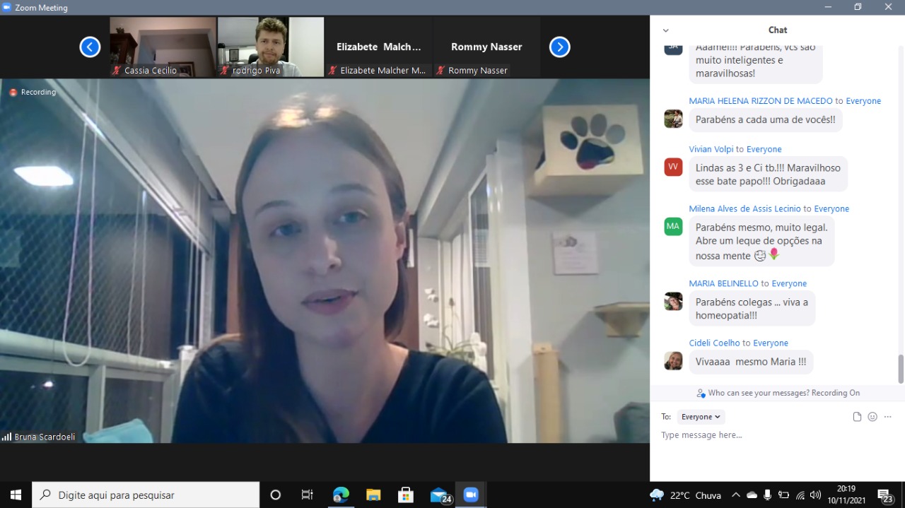Screen dimensions: 905x508
Task: Show next participants with right arrow
Action: click(x=559, y=47)
